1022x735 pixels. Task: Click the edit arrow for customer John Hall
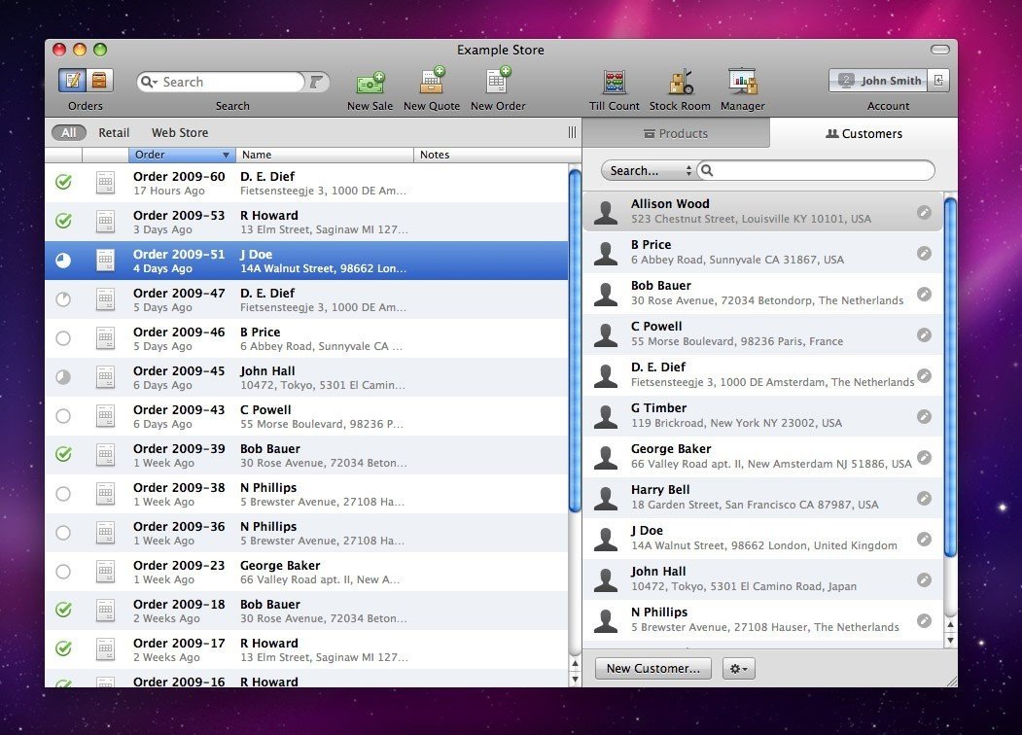click(x=924, y=579)
